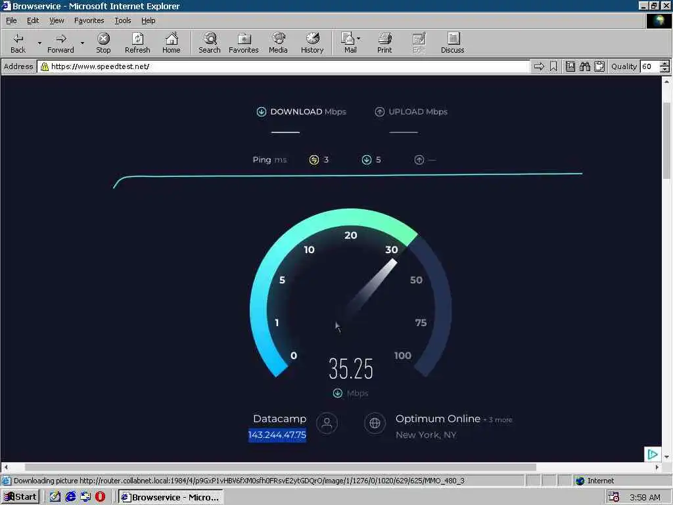Click the scroll up arrow of vertical scrollbar
The image size is (673, 505).
click(x=666, y=81)
